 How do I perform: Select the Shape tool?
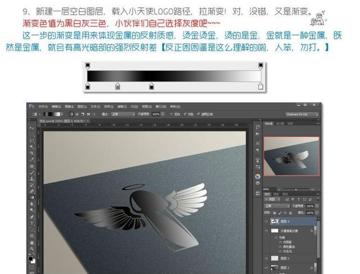tap(31, 236)
